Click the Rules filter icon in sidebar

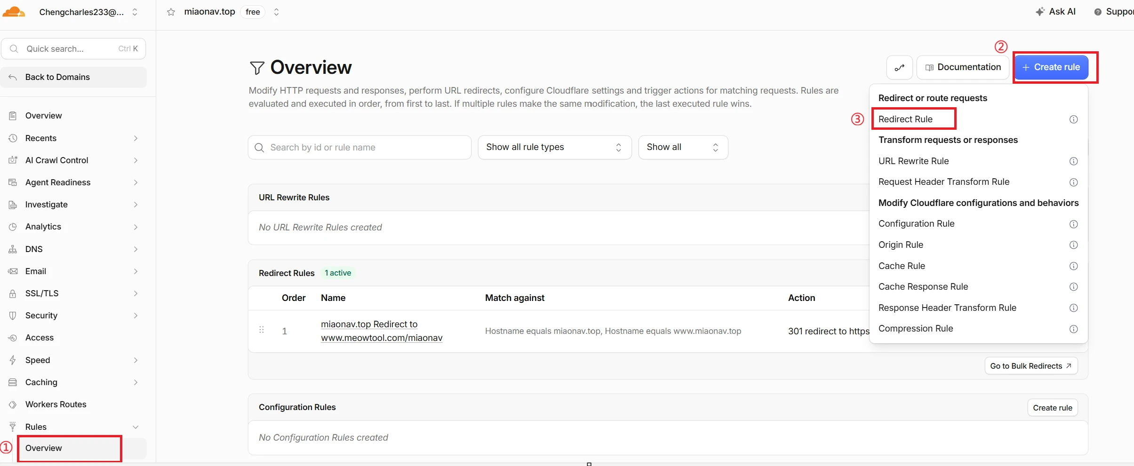click(x=13, y=427)
